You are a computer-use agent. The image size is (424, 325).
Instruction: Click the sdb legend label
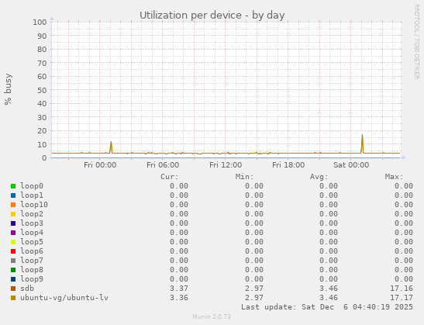pyautogui.click(x=27, y=289)
